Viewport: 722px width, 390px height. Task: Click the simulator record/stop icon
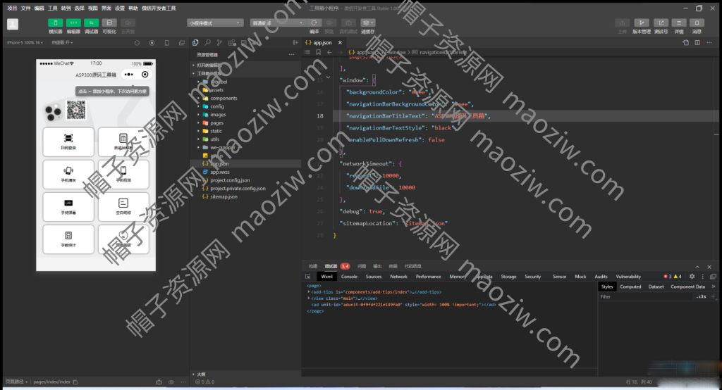pyautogui.click(x=152, y=43)
